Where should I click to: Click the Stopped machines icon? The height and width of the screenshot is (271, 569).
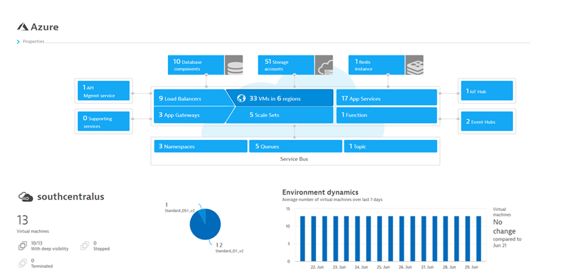pyautogui.click(x=85, y=246)
